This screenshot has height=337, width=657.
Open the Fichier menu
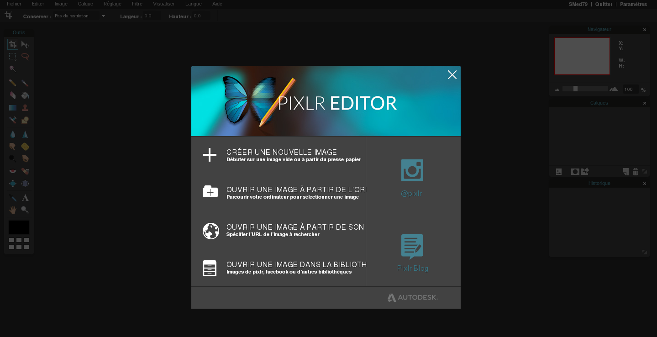tap(14, 4)
